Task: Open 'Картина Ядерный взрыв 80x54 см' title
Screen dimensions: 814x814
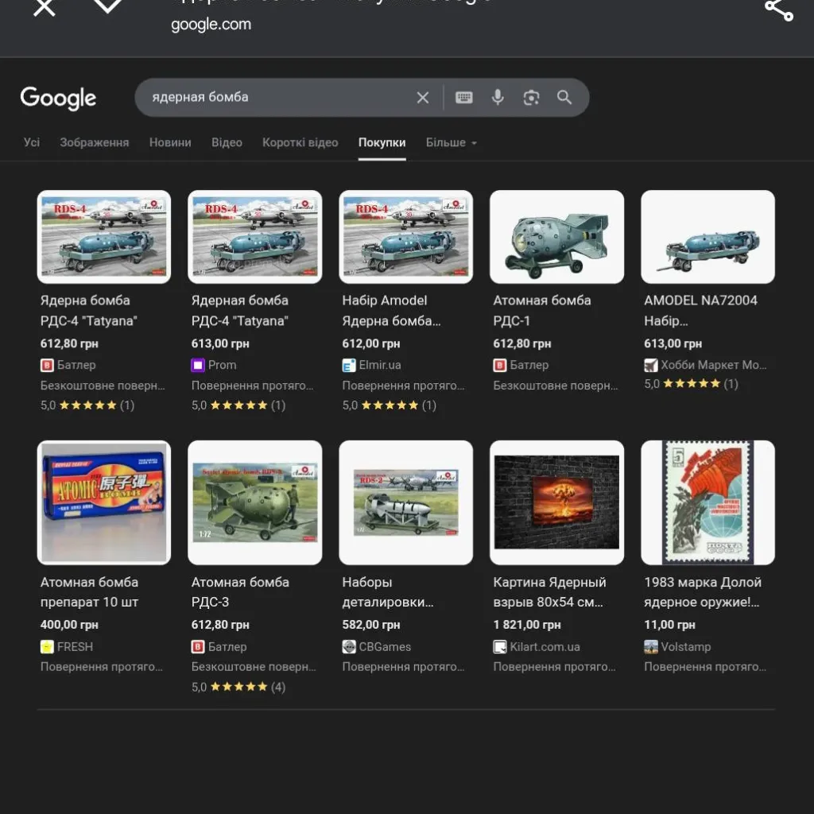Action: click(549, 591)
